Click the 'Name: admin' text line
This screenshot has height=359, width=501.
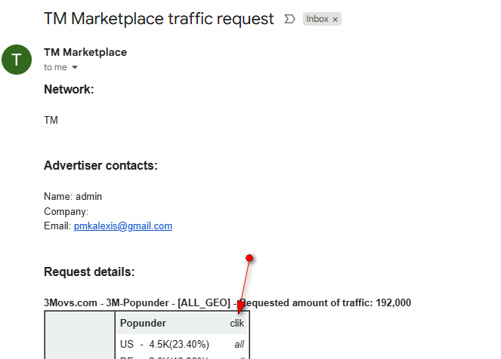[x=73, y=196]
